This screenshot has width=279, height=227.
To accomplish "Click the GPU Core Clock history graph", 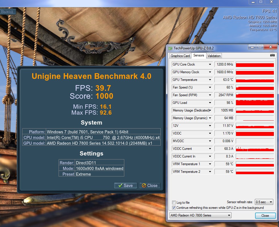I will [x=255, y=64].
